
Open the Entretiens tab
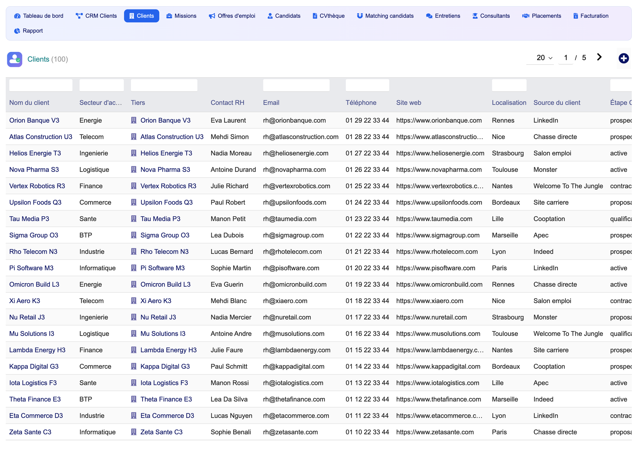point(443,16)
